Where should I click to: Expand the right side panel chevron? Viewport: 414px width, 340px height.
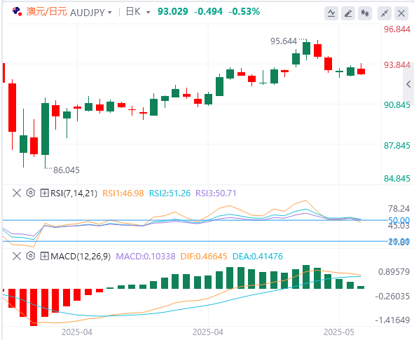click(408, 84)
